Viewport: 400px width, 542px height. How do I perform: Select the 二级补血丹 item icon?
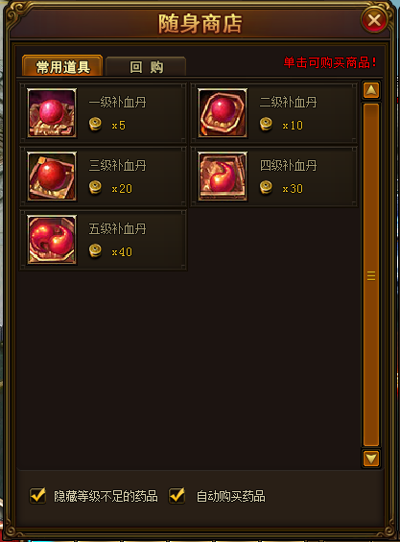(x=223, y=113)
